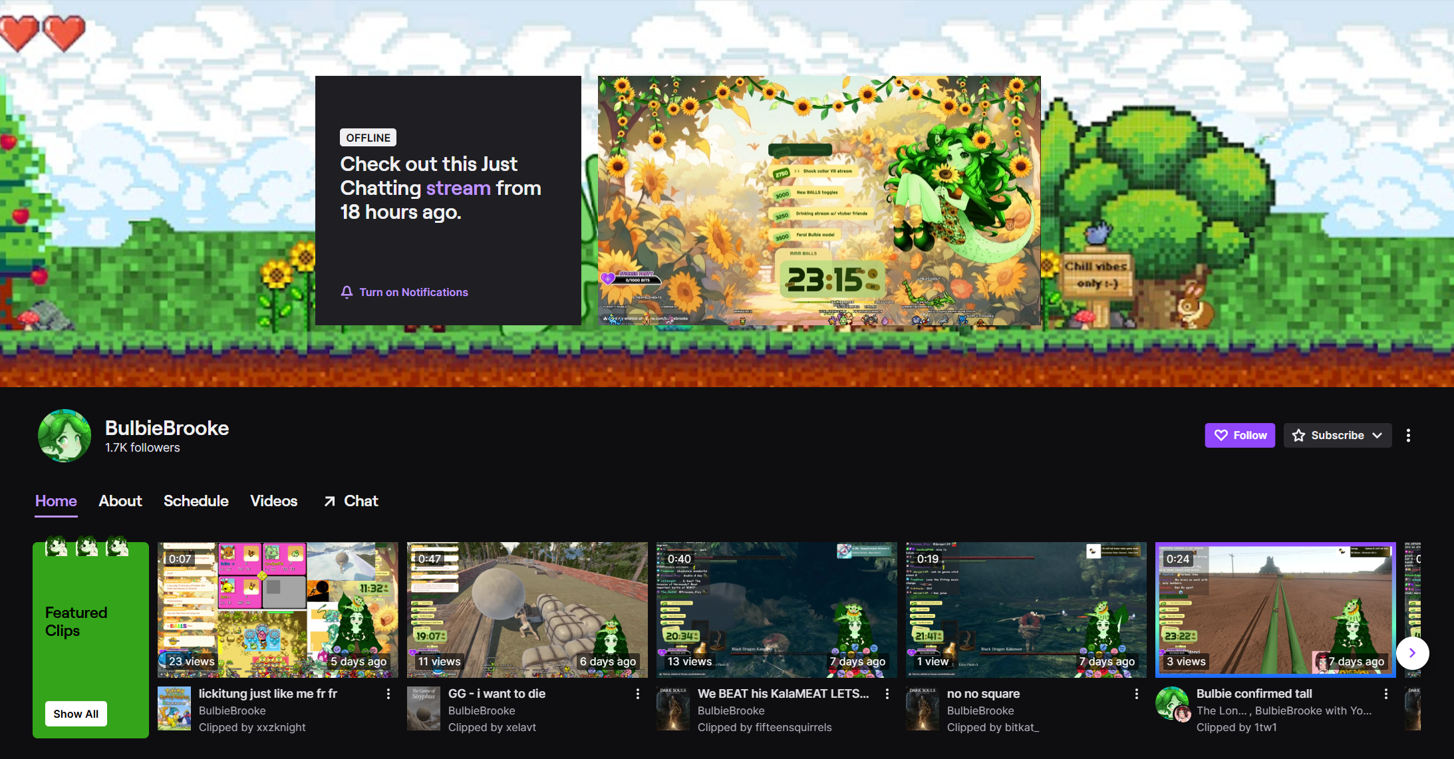The height and width of the screenshot is (759, 1454).
Task: Click the star icon in Subscribe button
Action: (x=1298, y=435)
